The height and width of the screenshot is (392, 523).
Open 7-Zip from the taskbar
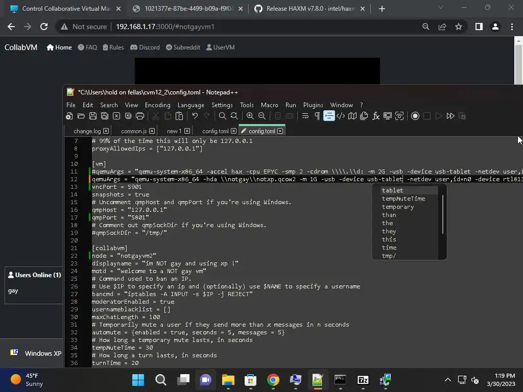coord(363,380)
